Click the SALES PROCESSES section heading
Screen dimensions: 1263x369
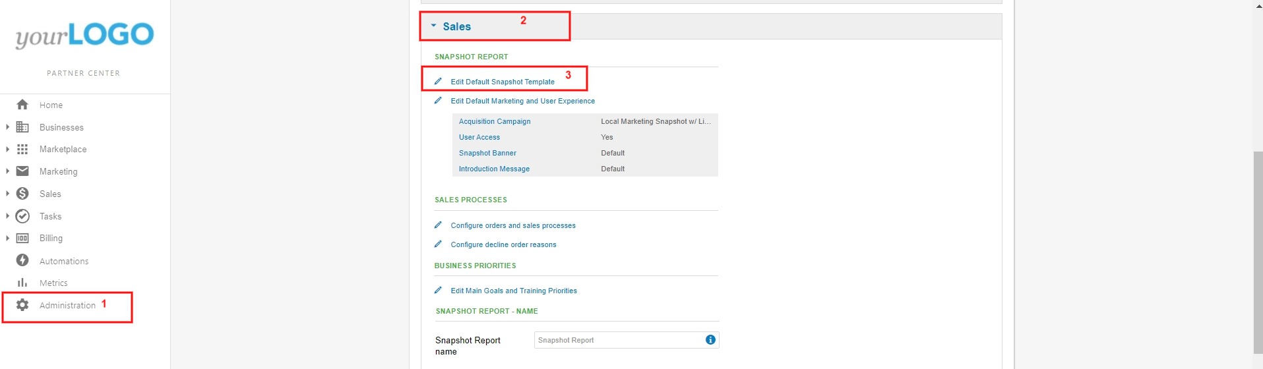[471, 200]
